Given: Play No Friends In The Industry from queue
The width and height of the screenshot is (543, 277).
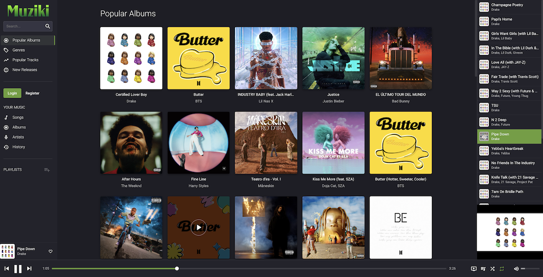Looking at the screenshot, I should coord(509,165).
